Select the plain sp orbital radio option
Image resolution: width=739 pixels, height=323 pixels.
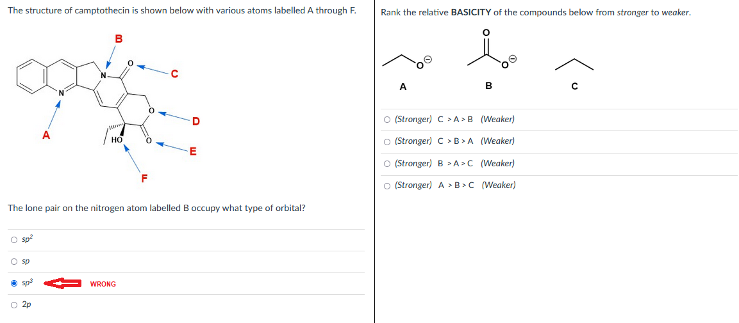tap(13, 262)
